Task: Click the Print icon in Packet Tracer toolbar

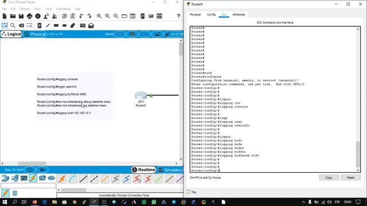Action: [29, 16]
